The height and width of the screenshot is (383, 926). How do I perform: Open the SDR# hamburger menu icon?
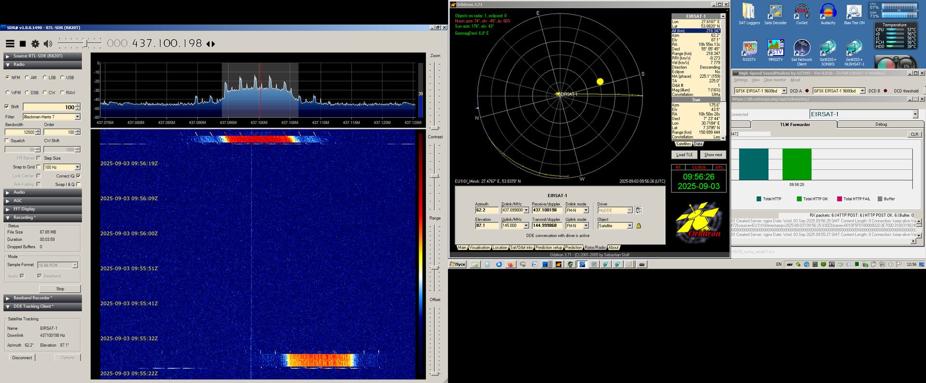tap(10, 44)
